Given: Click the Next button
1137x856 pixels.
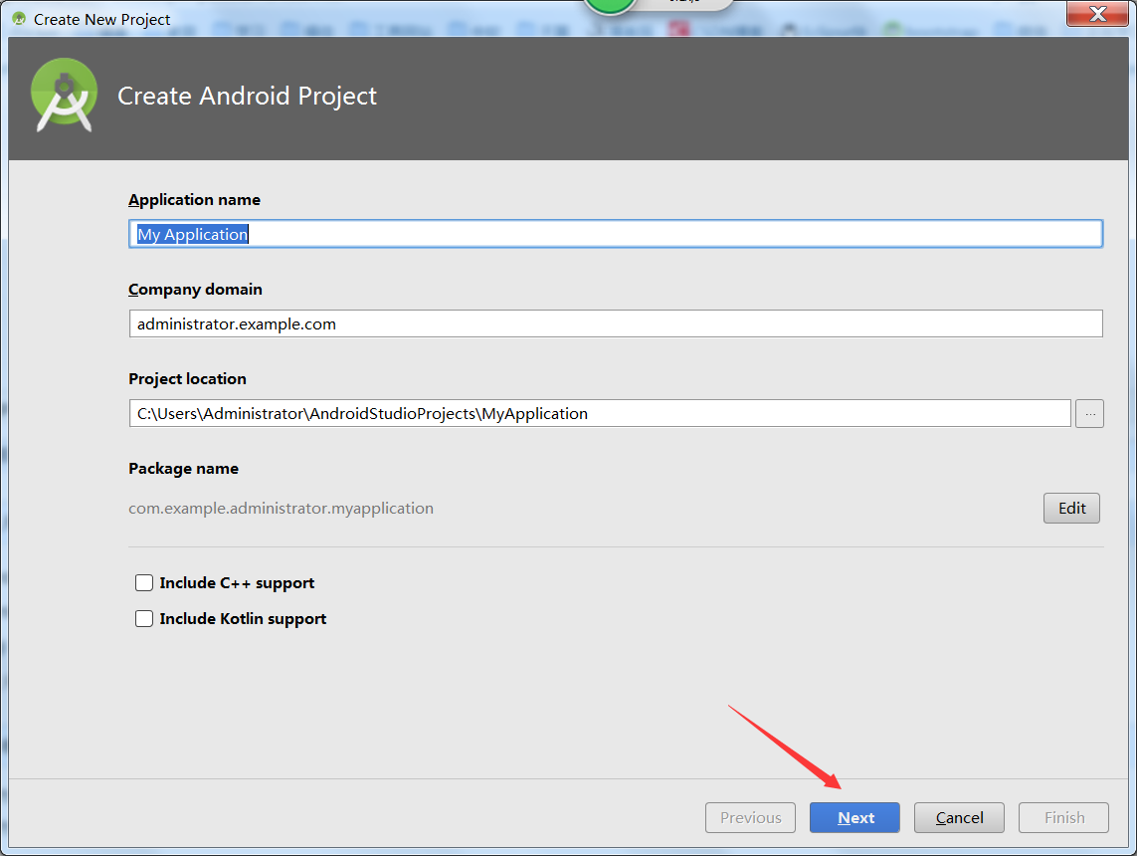Looking at the screenshot, I should click(854, 817).
